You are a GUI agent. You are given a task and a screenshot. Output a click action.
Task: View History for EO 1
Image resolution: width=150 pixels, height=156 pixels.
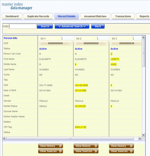[x=50, y=146]
